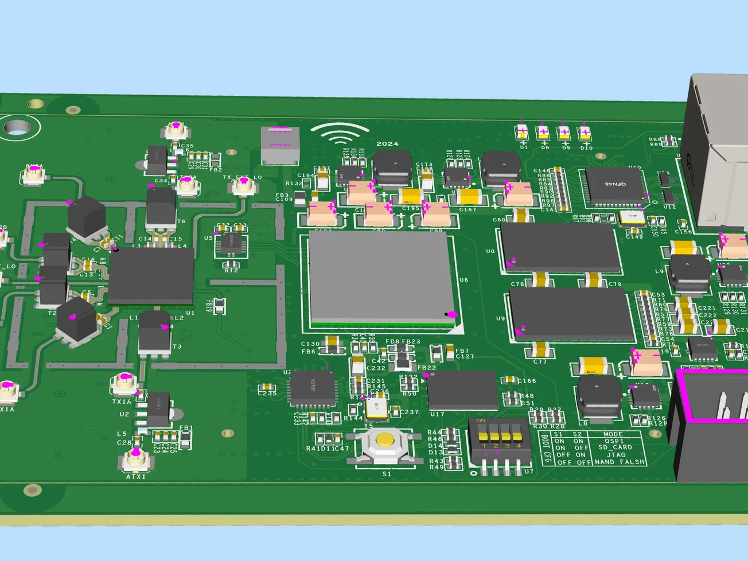
Task: Click the NAND FALSH boot table entry
Action: tap(620, 462)
